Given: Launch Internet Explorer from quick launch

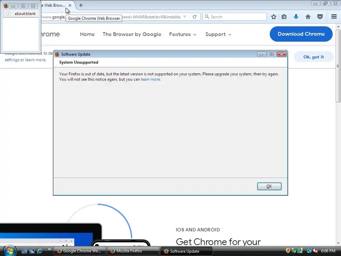Looking at the screenshot, I should 40,251.
